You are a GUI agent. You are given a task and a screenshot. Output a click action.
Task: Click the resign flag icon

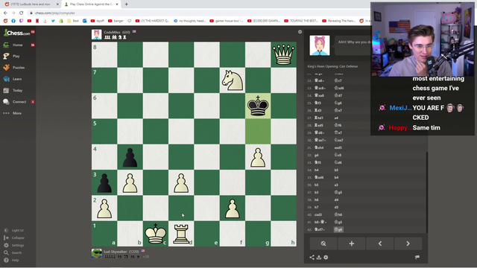[417, 258]
